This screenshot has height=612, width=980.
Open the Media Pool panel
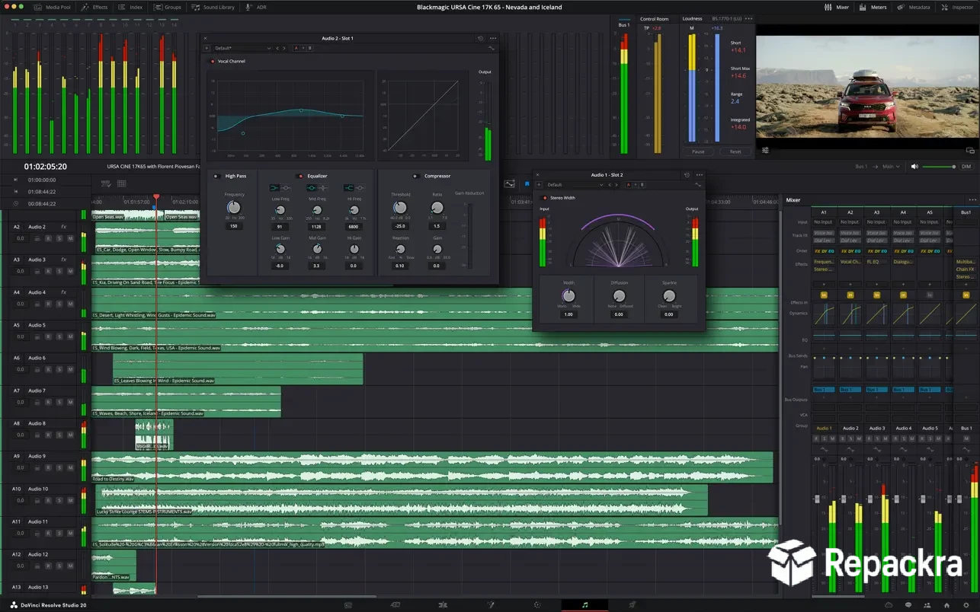coord(53,7)
